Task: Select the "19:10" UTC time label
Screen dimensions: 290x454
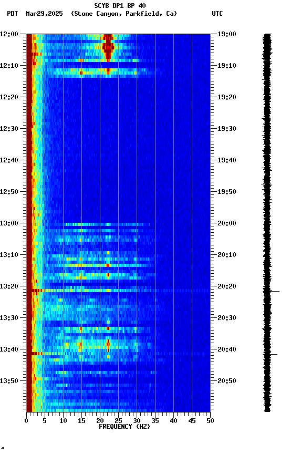Action: [227, 66]
